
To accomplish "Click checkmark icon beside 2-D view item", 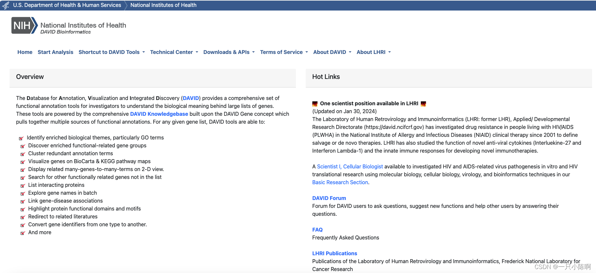I will (23, 170).
